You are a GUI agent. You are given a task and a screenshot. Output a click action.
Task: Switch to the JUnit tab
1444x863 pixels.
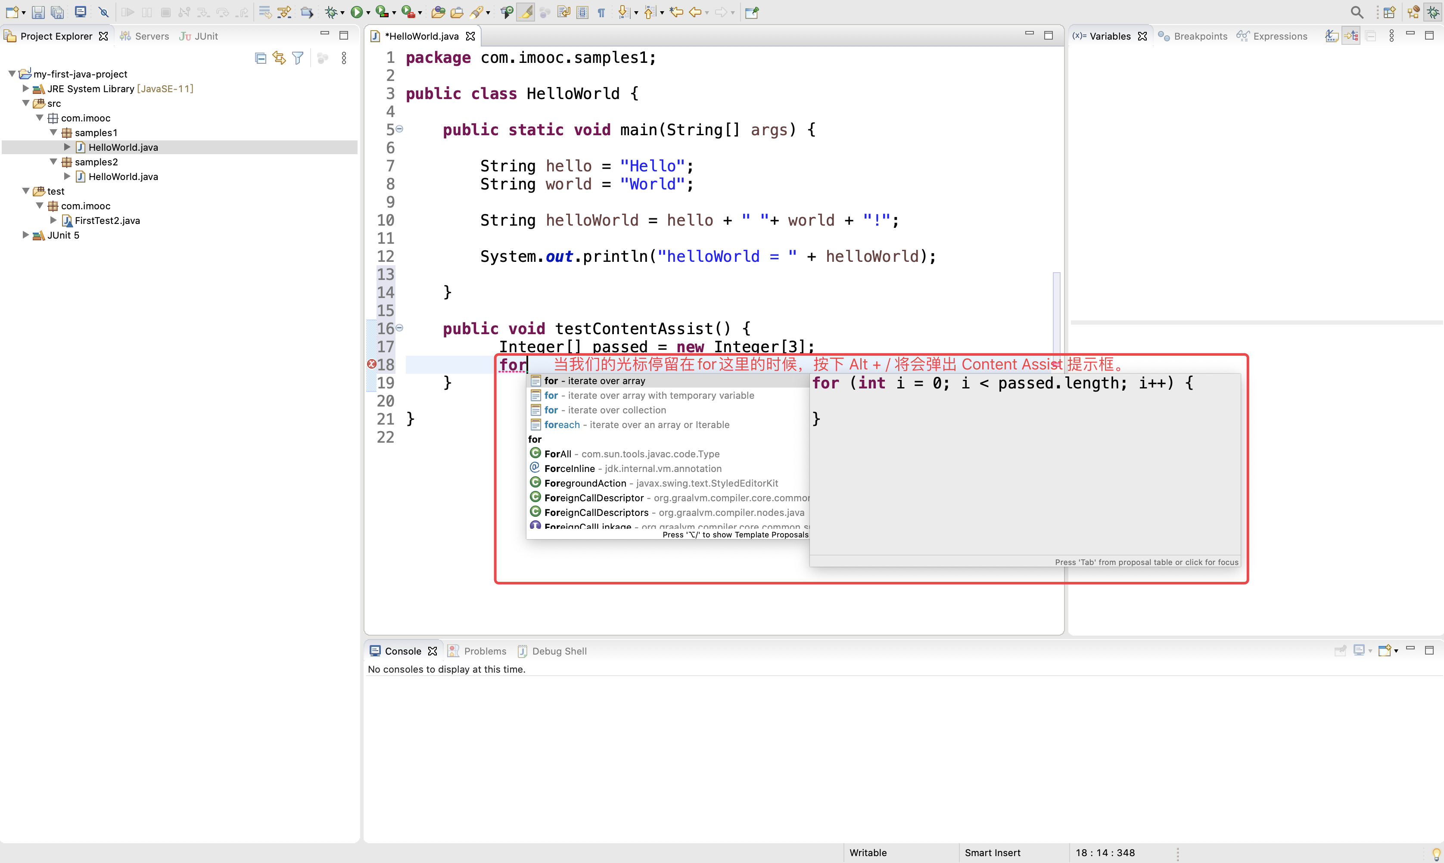[x=199, y=36]
